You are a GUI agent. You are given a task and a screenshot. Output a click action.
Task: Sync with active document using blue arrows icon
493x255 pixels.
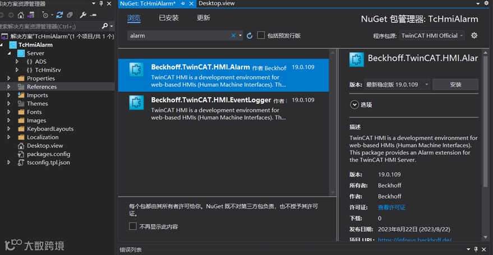(x=60, y=15)
